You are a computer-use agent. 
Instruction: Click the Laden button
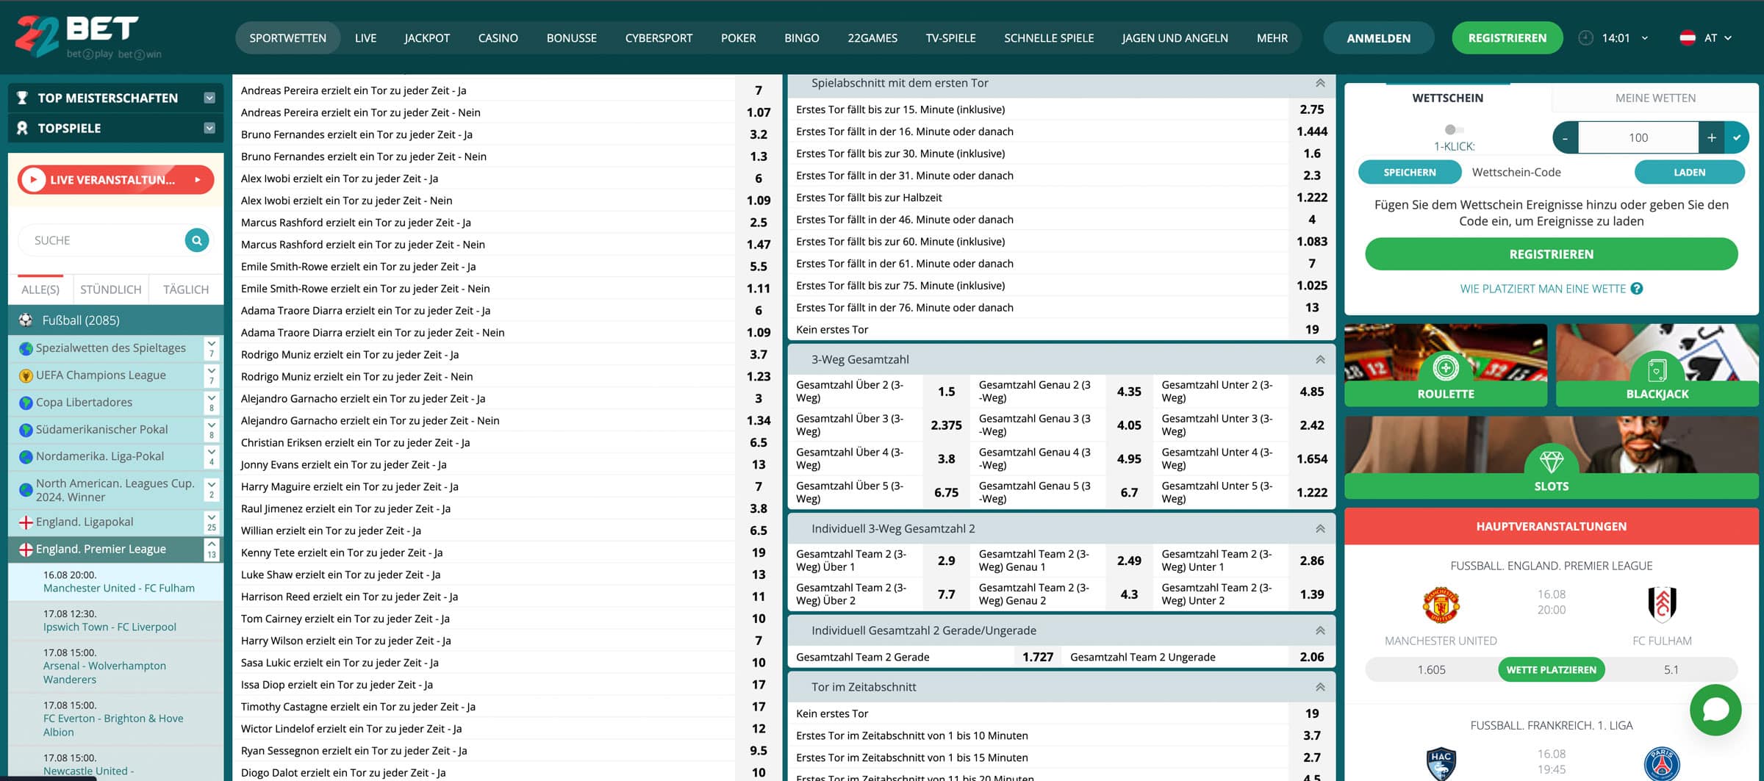pos(1689,172)
